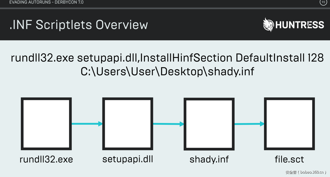Image resolution: width=330 pixels, height=177 pixels.
Task: Click the 'C:\Users\User\Desktop\shady.inf' path text
Action: tap(167, 71)
